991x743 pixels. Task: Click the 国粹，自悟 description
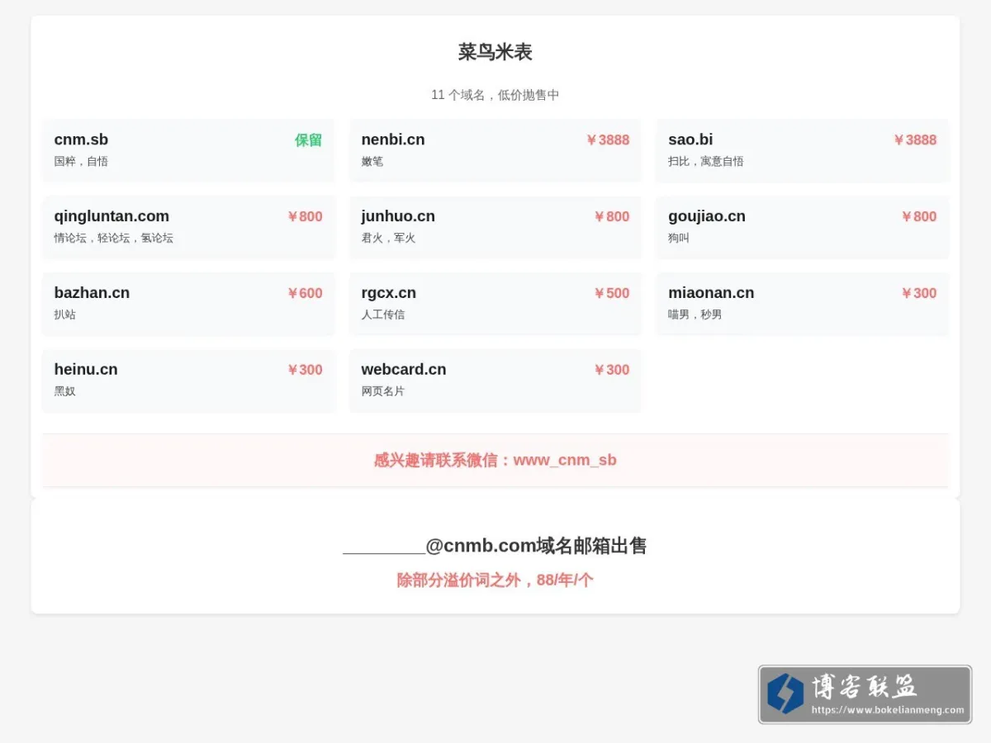pyautogui.click(x=81, y=161)
